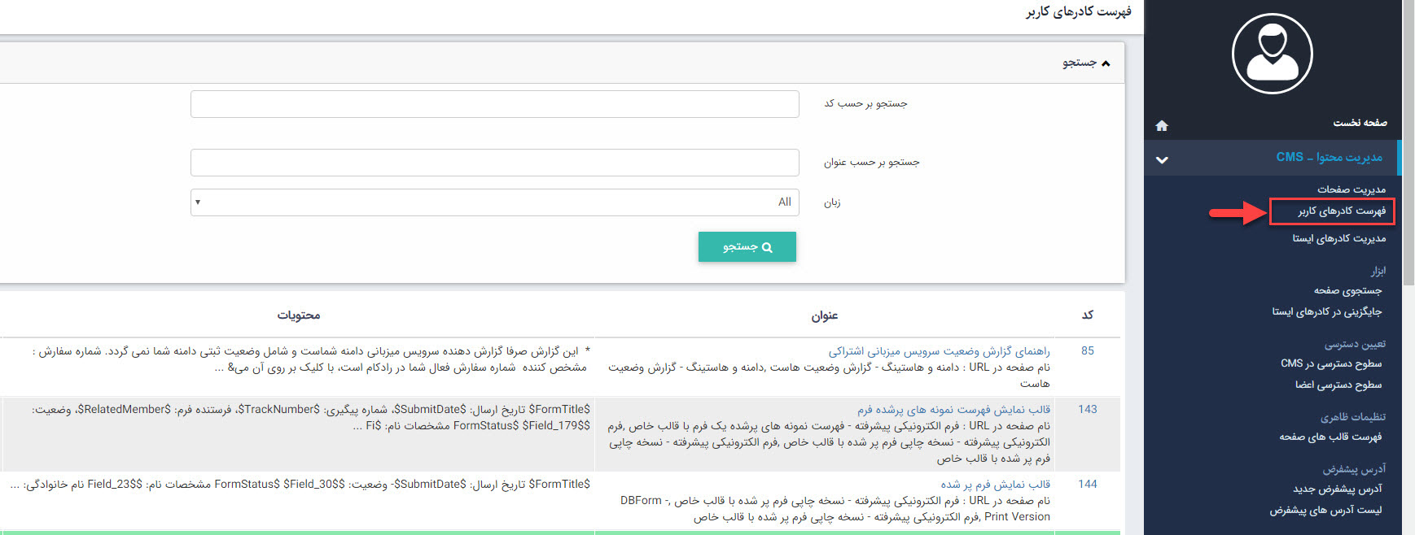The height and width of the screenshot is (535, 1415).
Task: Open box code 144 link
Action: [1087, 485]
